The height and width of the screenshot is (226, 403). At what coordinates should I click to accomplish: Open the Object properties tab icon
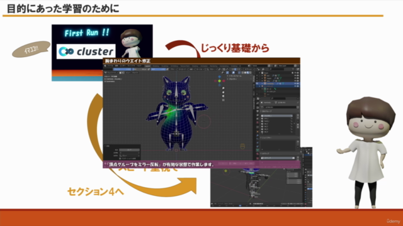[x=258, y=132]
